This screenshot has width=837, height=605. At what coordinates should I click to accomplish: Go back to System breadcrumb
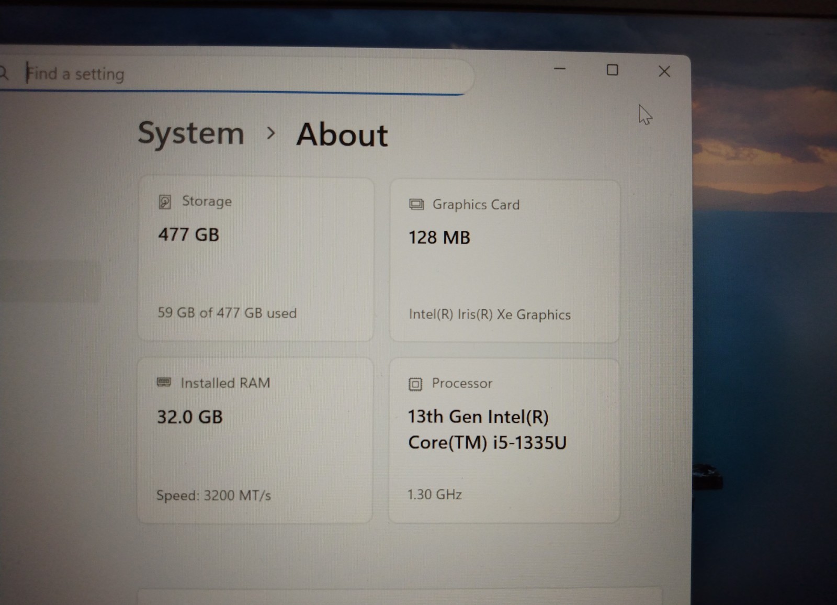191,134
